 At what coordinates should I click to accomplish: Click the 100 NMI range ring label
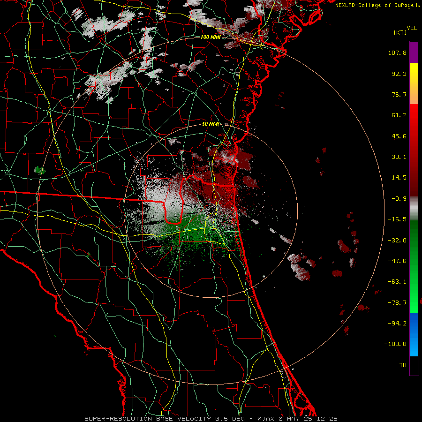click(x=211, y=37)
